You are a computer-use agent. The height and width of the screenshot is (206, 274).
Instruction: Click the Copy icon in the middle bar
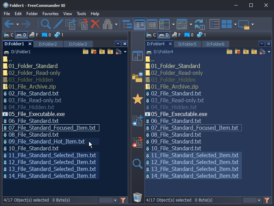[137, 121]
